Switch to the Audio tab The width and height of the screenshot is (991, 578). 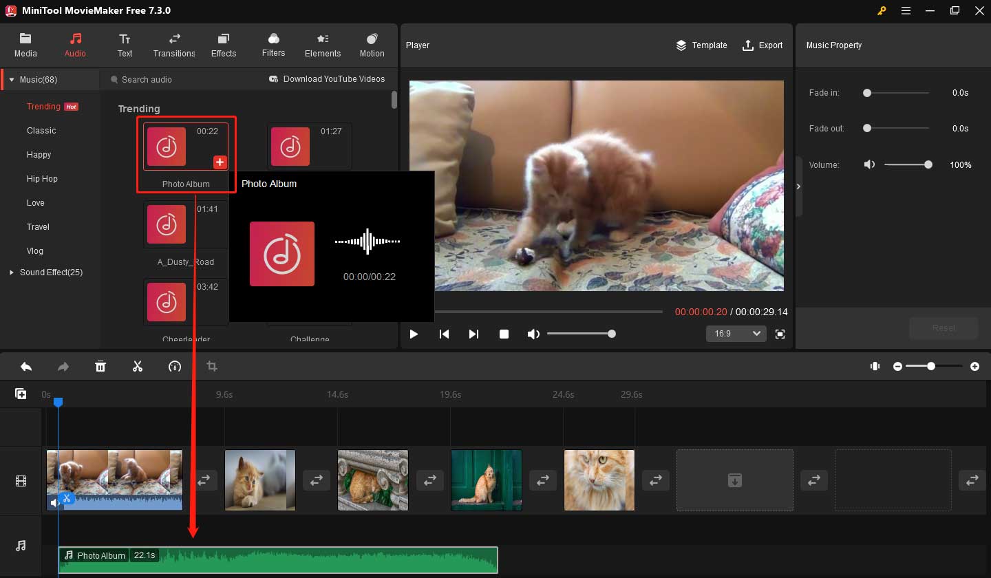coord(75,45)
